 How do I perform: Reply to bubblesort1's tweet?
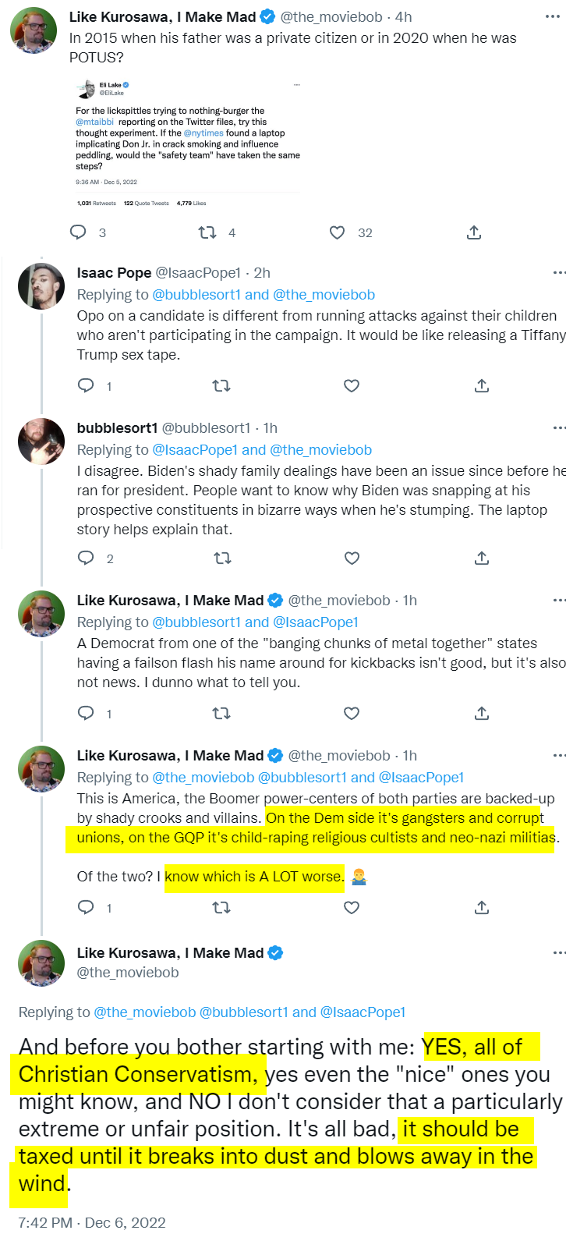(x=87, y=558)
